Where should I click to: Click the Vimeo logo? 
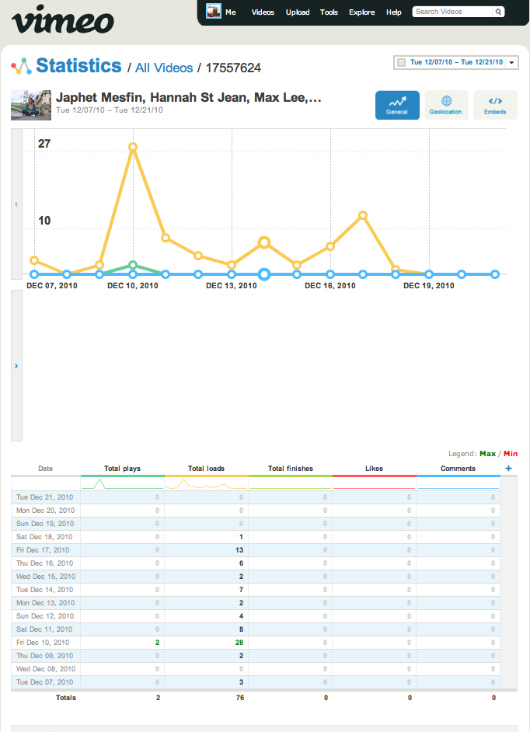(63, 19)
